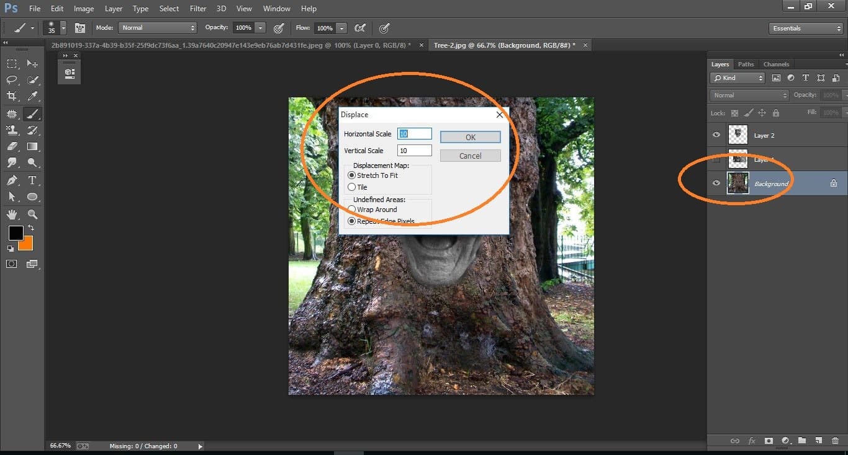848x455 pixels.
Task: Select the Gradient tool
Action: click(32, 146)
